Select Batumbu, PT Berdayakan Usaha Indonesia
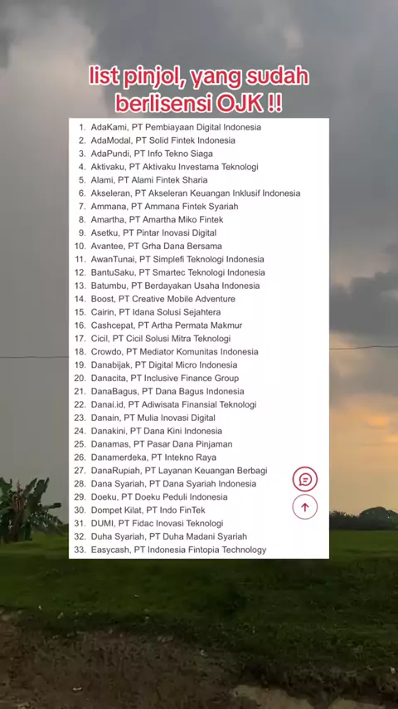The width and height of the screenshot is (398, 709). (175, 286)
